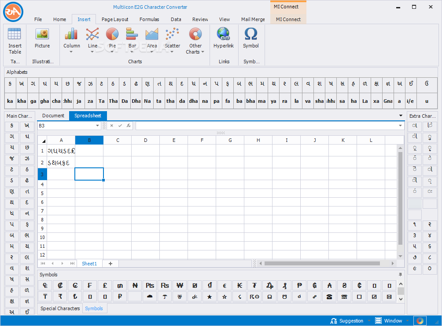The width and height of the screenshot is (442, 326).
Task: Click the color wheel icon in status bar
Action: pyautogui.click(x=420, y=321)
